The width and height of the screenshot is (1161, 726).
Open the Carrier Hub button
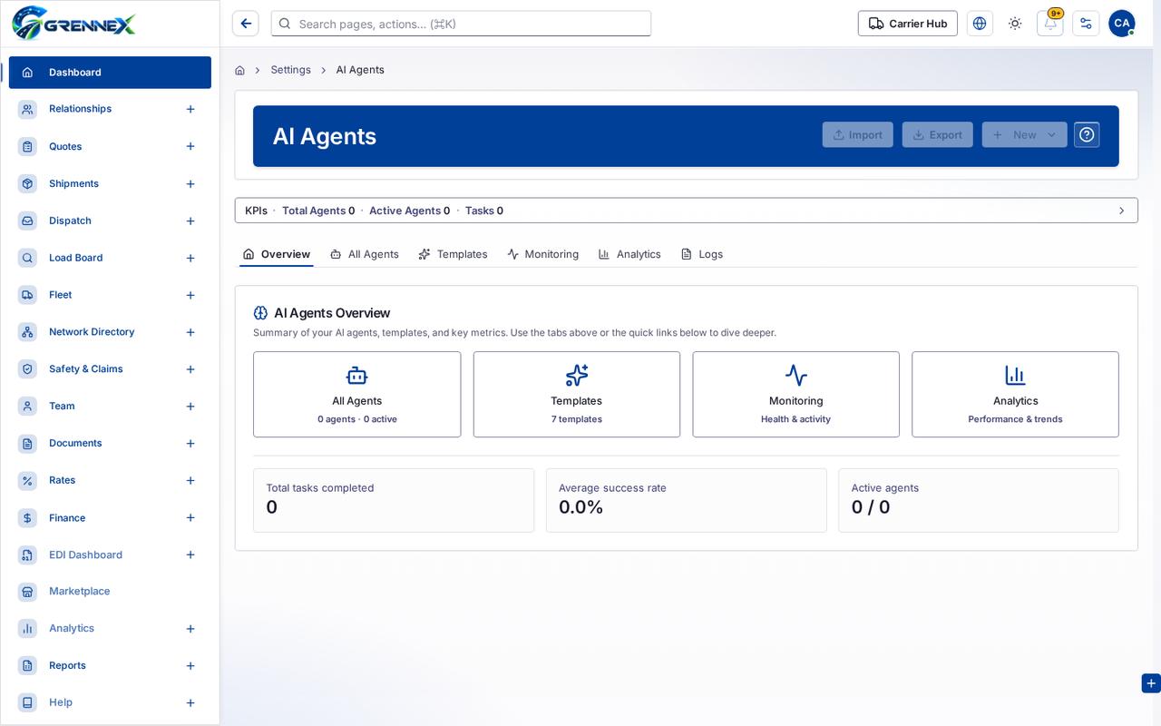(x=908, y=24)
